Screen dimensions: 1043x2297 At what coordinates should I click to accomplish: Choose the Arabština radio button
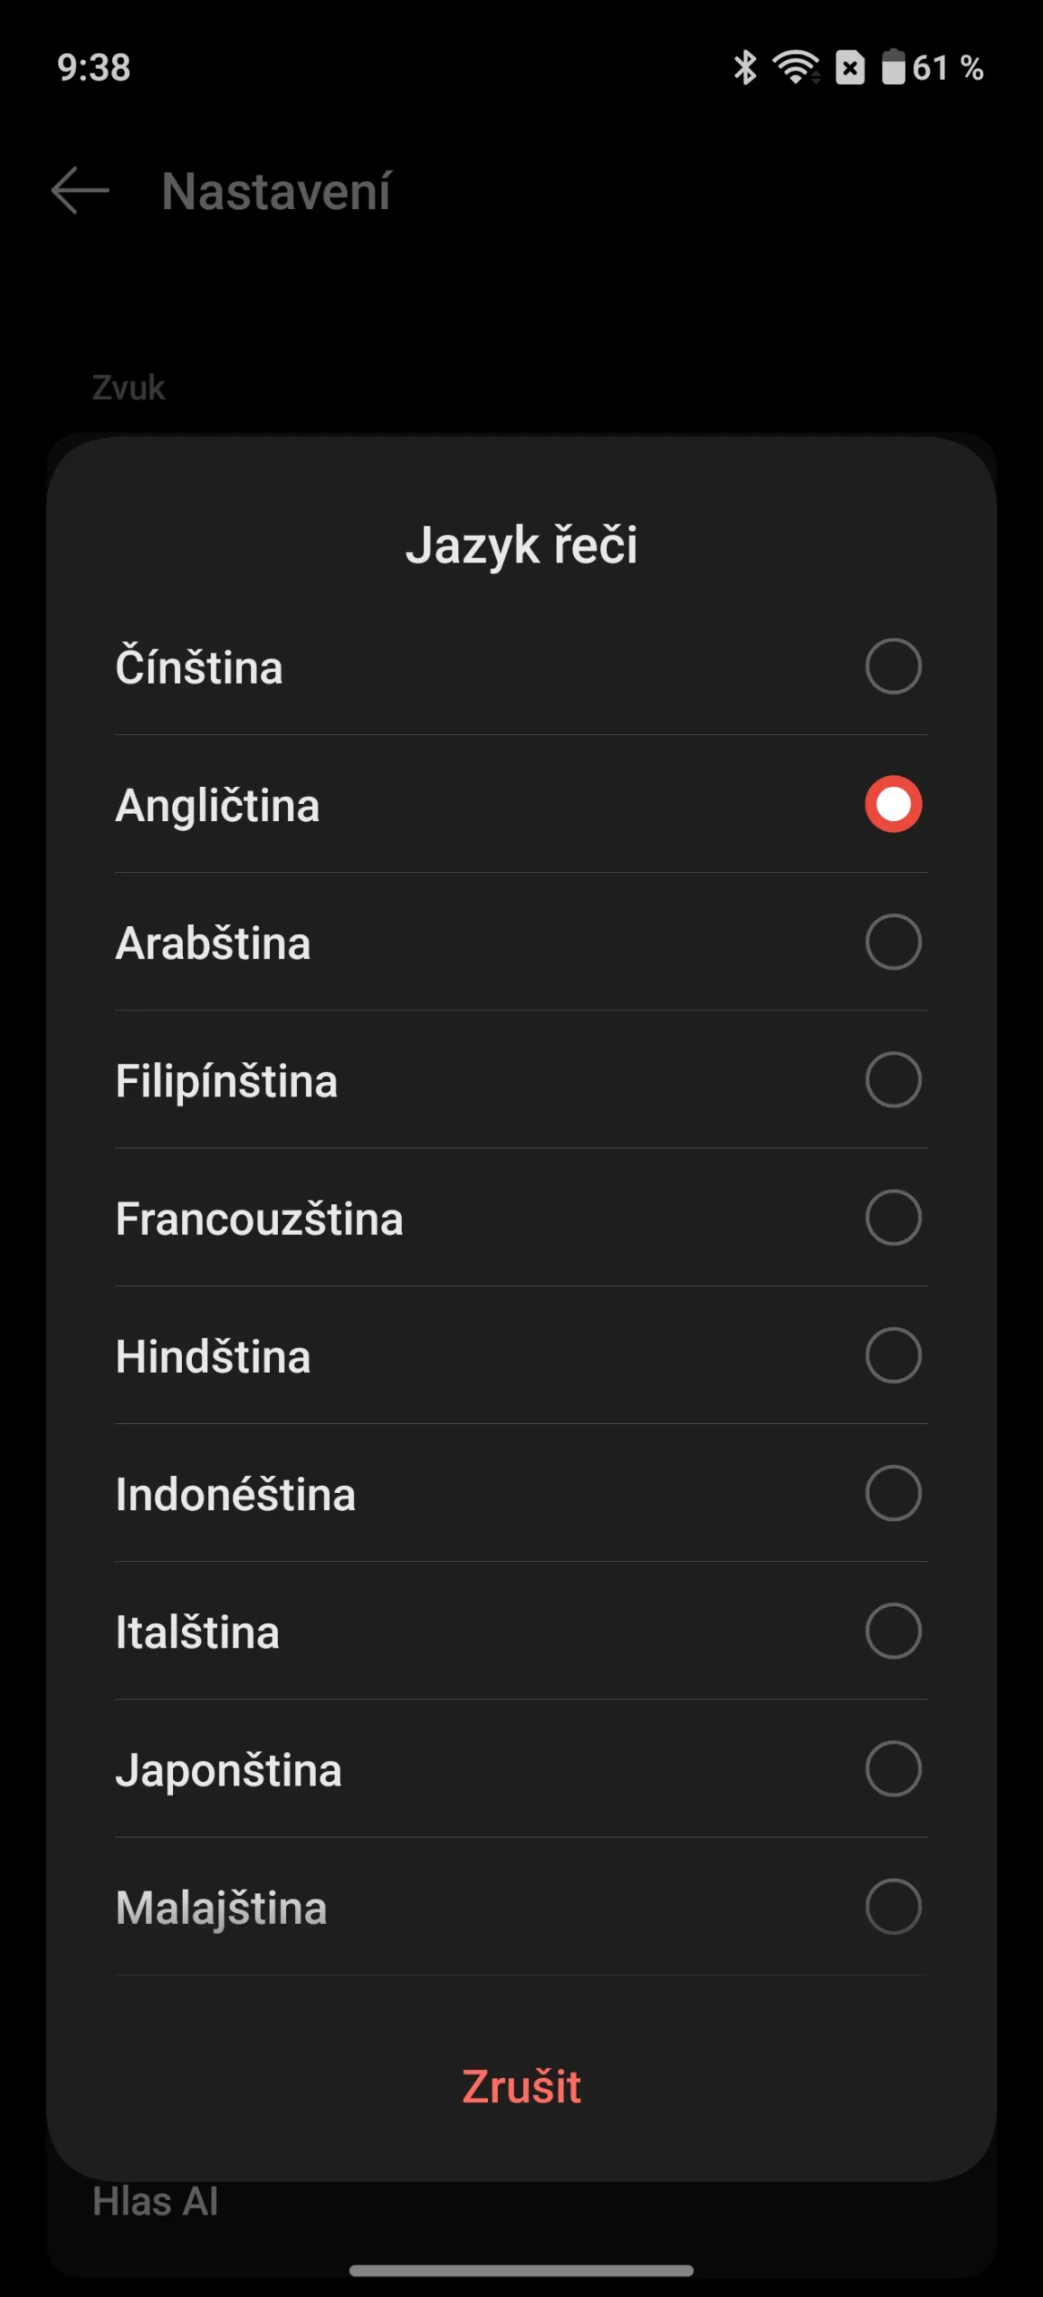point(892,942)
